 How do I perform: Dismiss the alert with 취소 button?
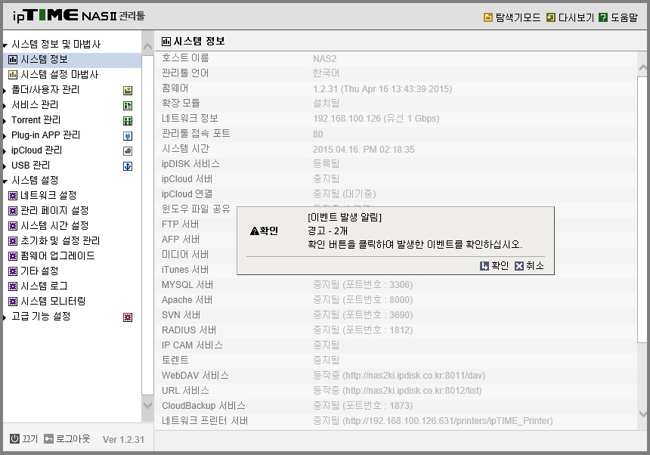click(x=529, y=265)
